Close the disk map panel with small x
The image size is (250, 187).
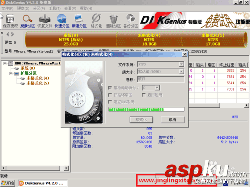click(x=2, y=33)
